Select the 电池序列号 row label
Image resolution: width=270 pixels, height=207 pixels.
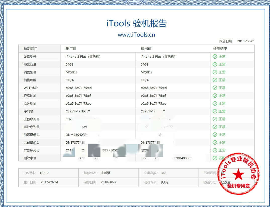coord(31,127)
